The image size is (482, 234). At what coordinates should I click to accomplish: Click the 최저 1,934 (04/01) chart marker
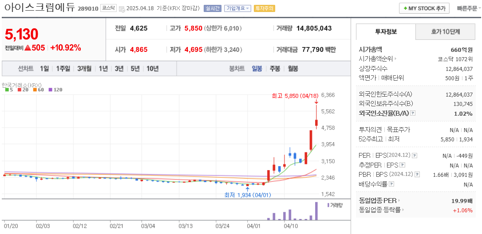point(248,195)
